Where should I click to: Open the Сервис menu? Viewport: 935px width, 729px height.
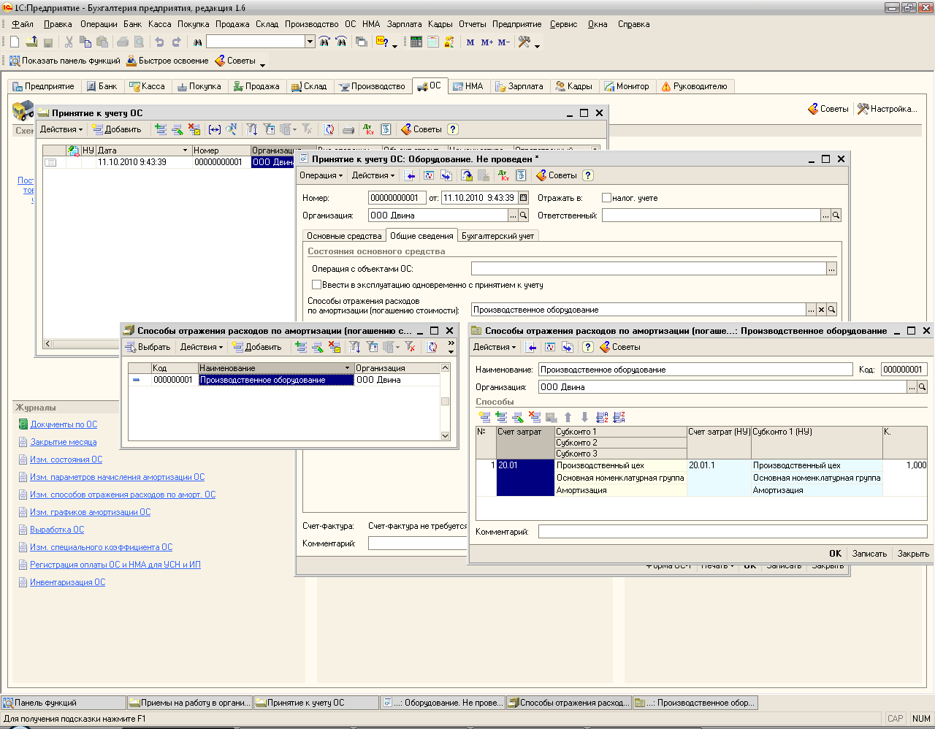click(563, 24)
